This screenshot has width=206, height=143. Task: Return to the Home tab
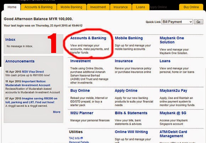[x=12, y=7]
